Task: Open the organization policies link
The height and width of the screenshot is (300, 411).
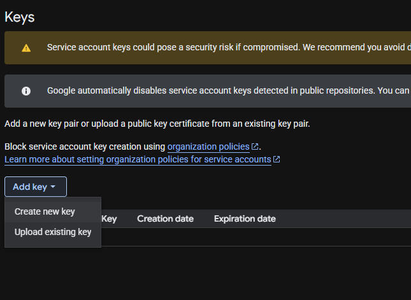Action: point(208,146)
